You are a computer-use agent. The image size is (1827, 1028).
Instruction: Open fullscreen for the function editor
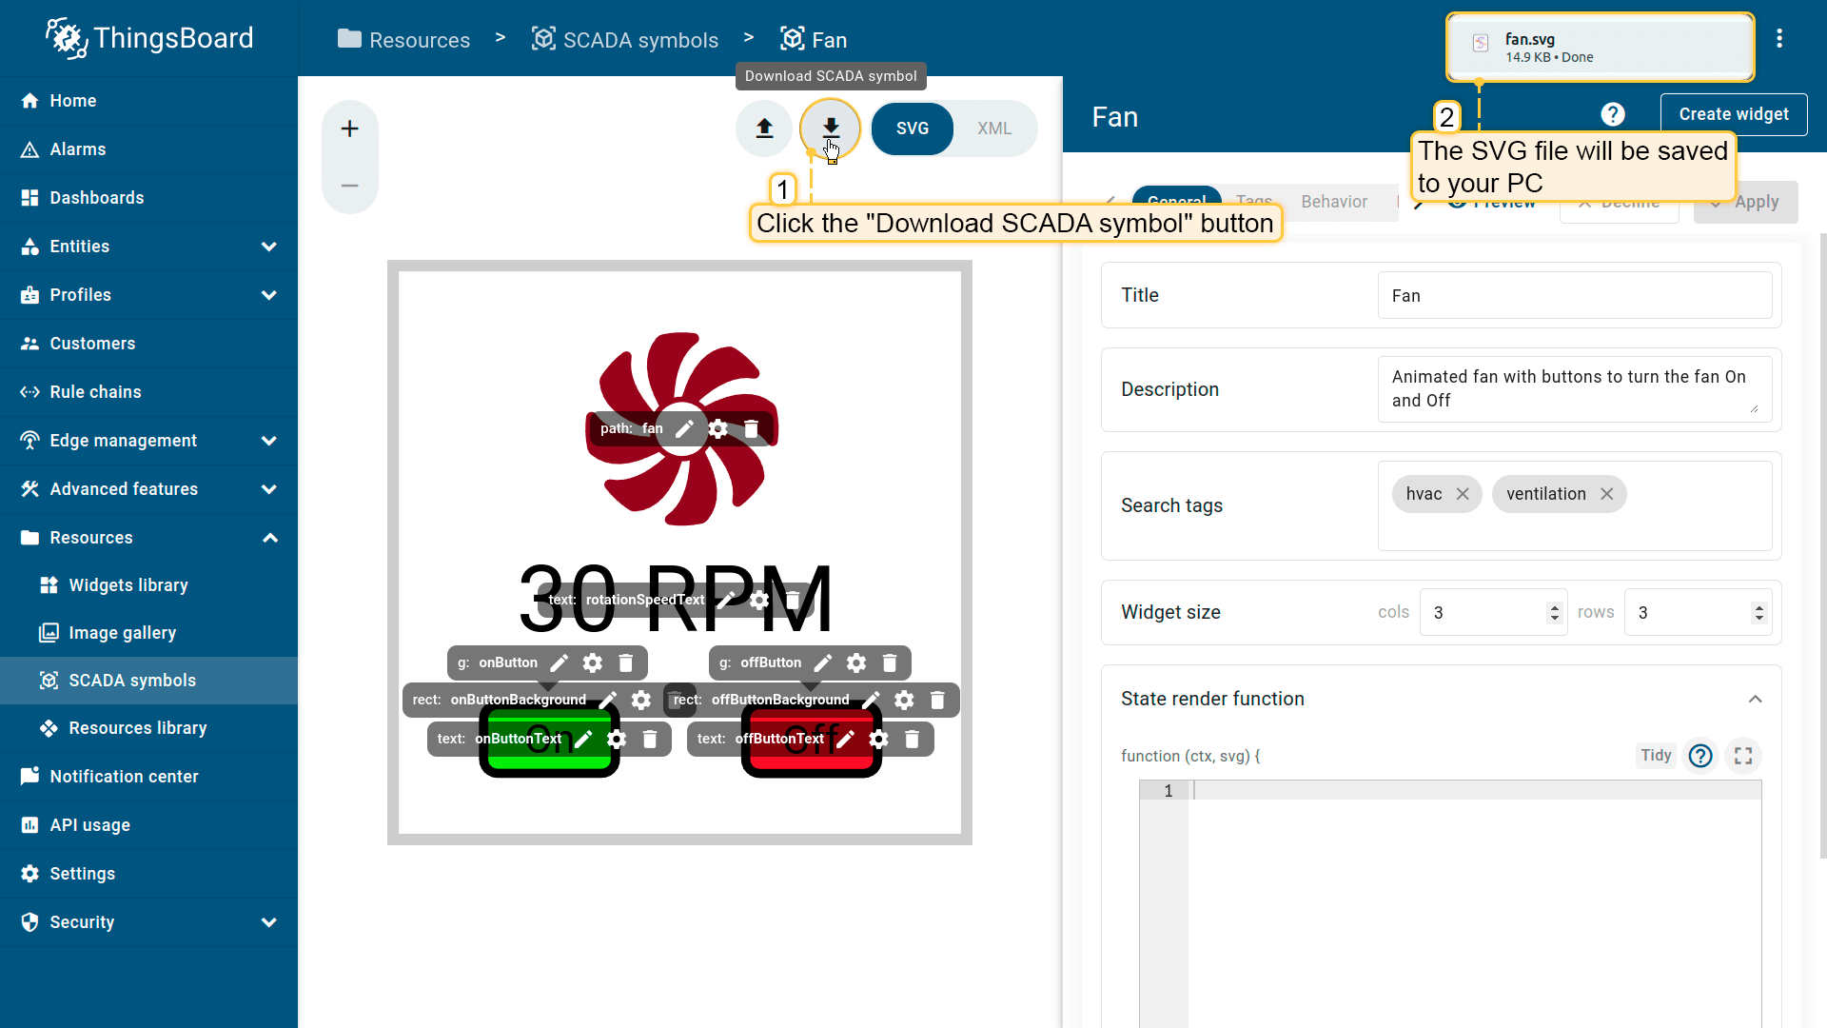coord(1742,756)
